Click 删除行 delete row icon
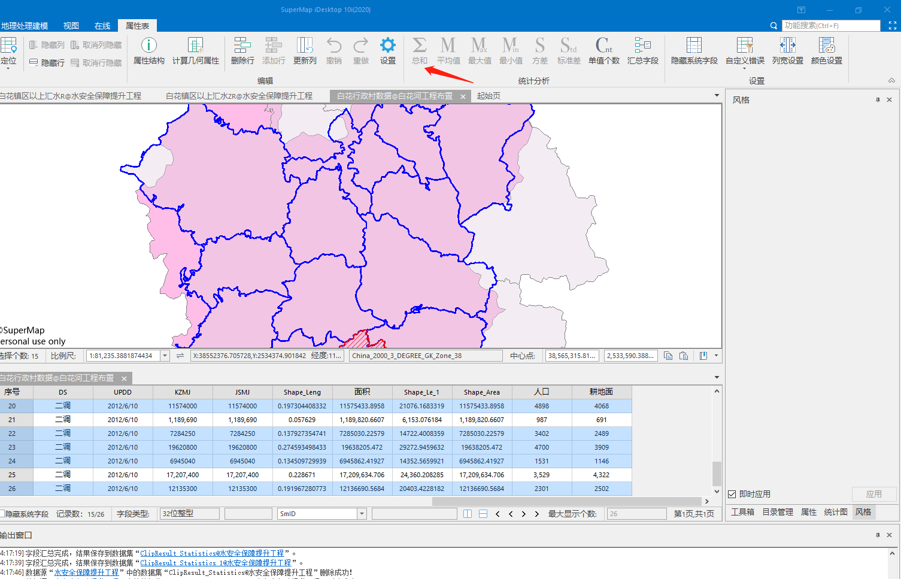This screenshot has height=579, width=901. point(242,46)
